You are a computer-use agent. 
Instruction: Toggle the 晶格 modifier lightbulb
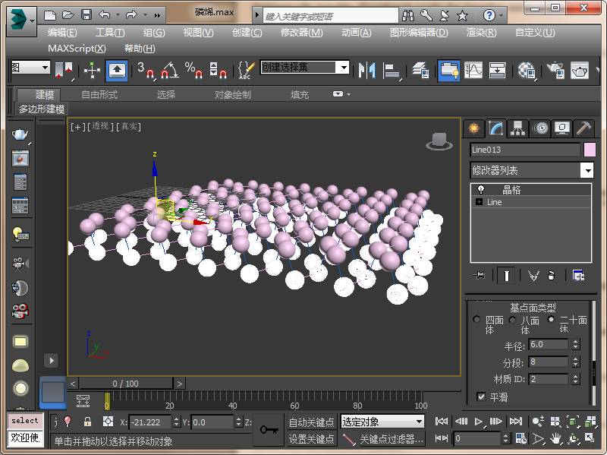(x=480, y=190)
